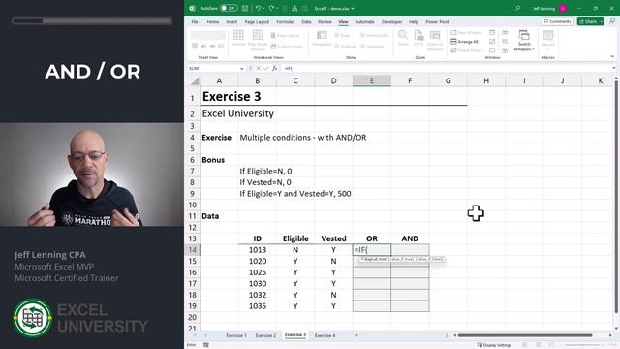The image size is (620, 349).
Task: Open Jeff Lenning account avatar
Action: [x=563, y=8]
